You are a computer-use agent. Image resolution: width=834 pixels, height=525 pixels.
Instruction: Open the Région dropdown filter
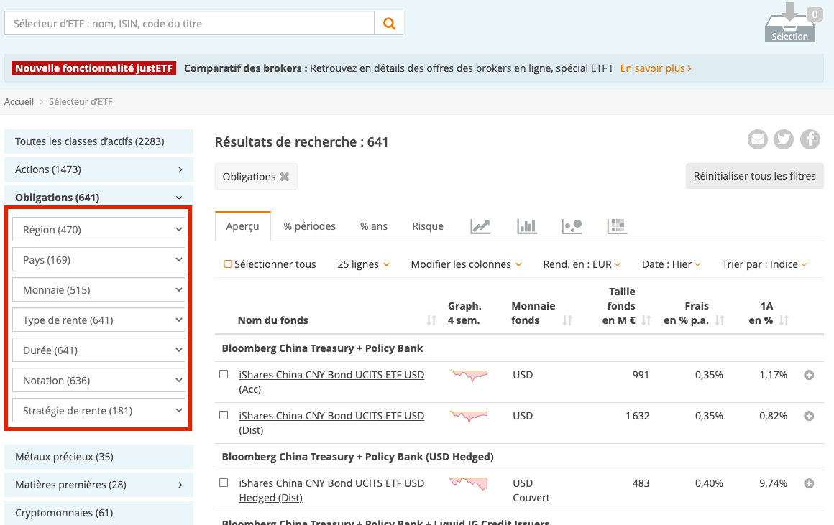tap(99, 230)
